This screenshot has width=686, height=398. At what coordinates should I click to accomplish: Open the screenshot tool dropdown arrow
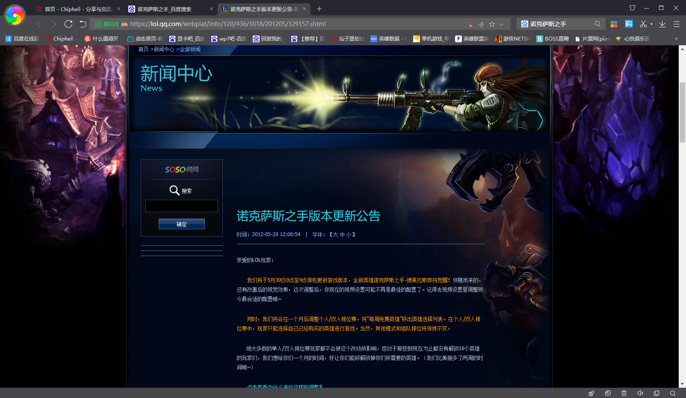click(651, 24)
